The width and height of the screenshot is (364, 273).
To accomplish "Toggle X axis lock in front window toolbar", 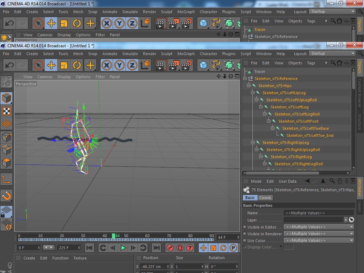I will pos(107,65).
